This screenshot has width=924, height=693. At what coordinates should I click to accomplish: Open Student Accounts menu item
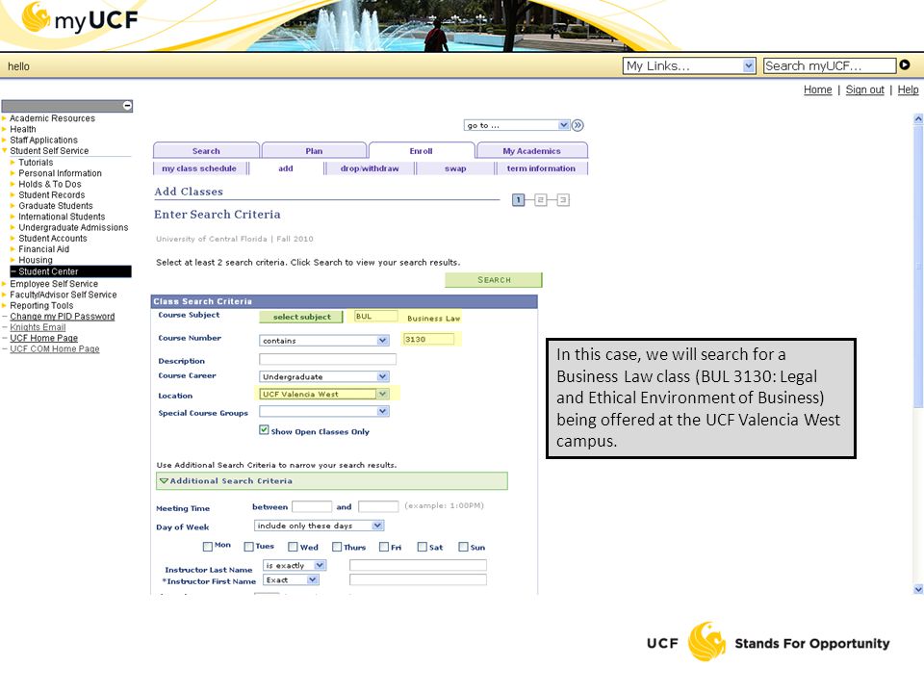coord(52,238)
